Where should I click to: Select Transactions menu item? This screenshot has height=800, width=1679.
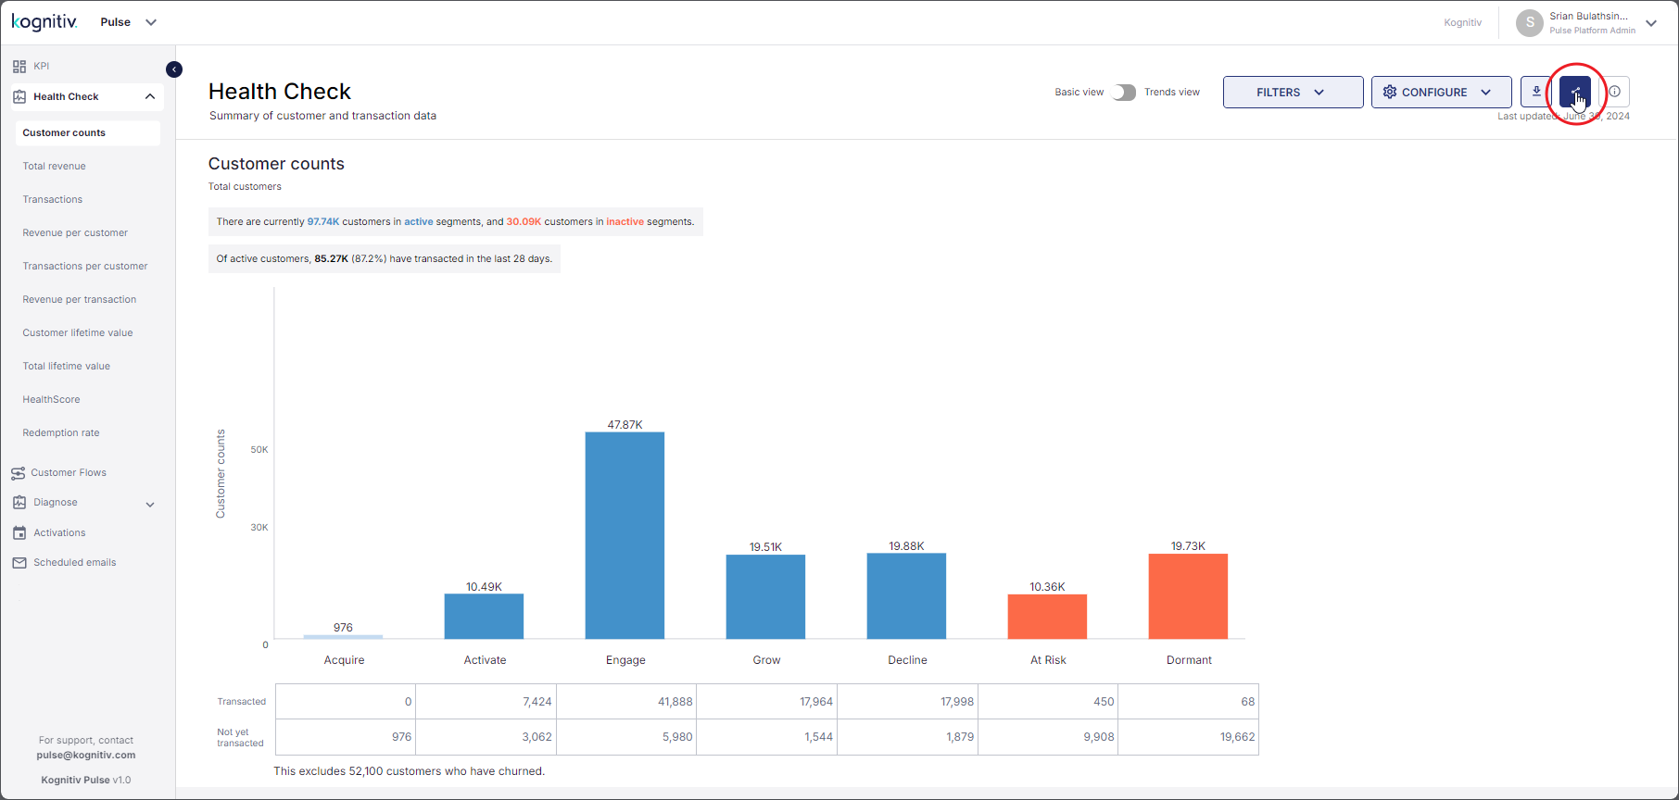[53, 200]
